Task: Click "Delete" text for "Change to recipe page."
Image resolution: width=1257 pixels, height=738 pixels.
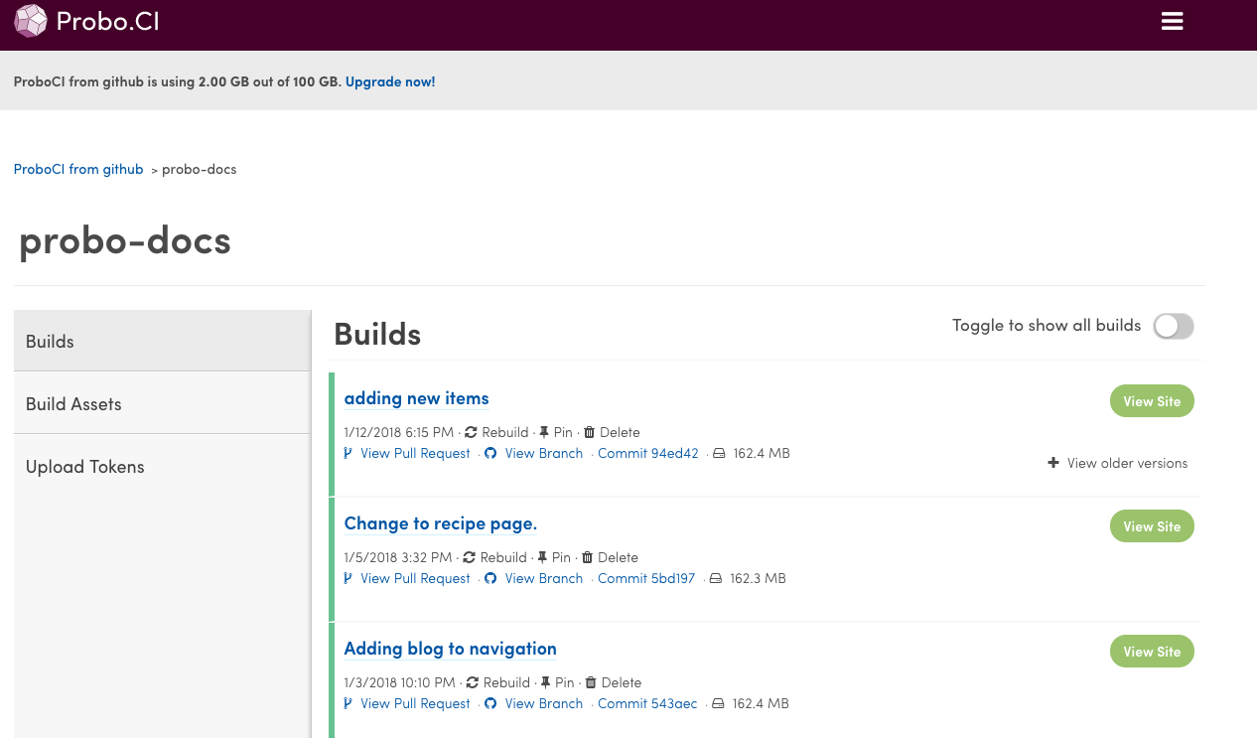Action: tap(618, 557)
